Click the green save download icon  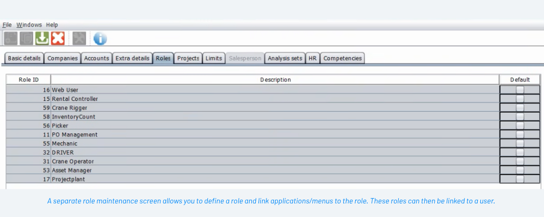pos(42,39)
